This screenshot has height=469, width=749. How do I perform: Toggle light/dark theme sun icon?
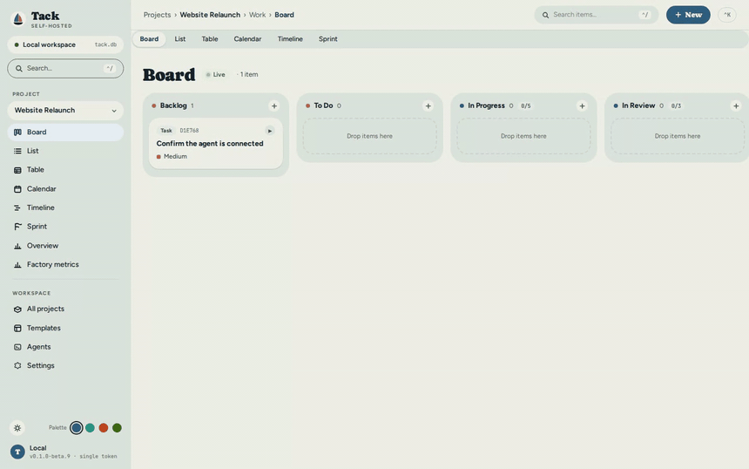pyautogui.click(x=17, y=428)
